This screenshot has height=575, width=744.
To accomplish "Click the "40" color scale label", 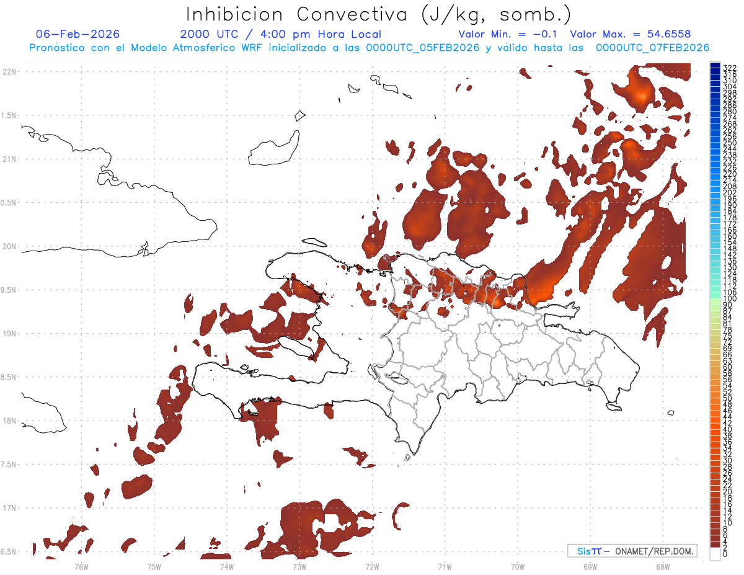I will (x=728, y=429).
